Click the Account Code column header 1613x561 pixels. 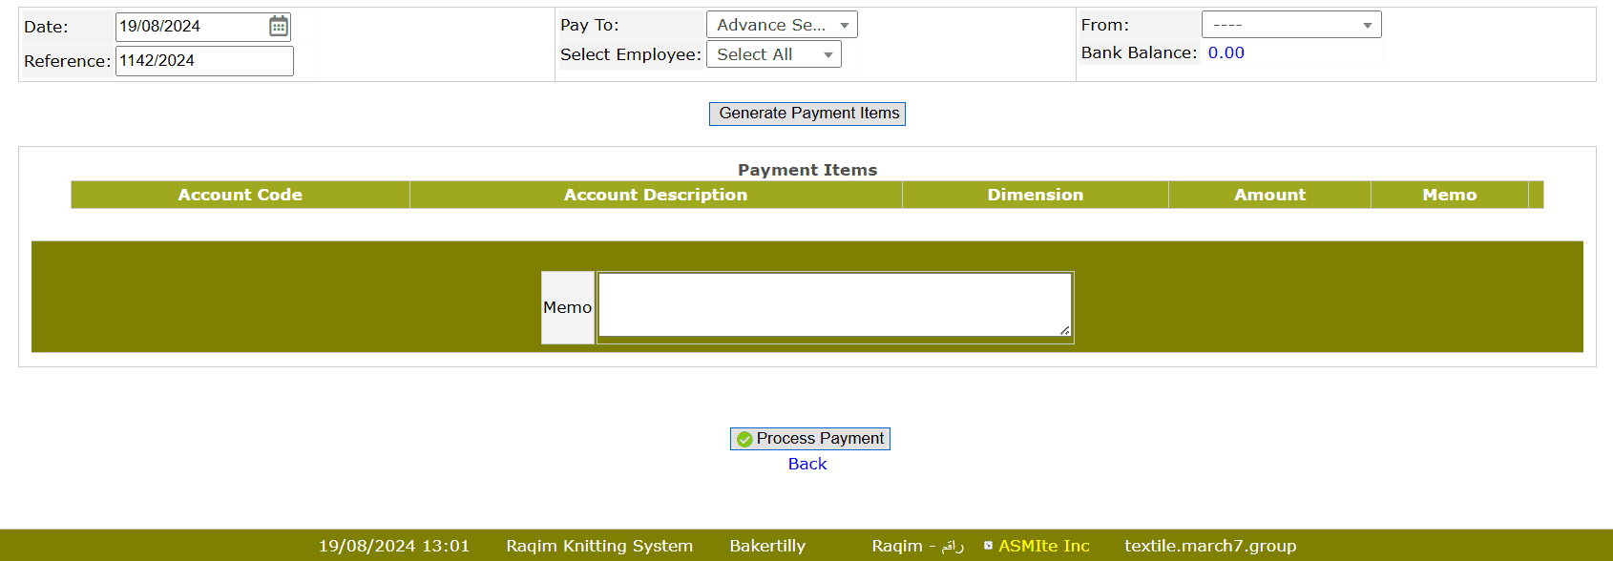[240, 195]
